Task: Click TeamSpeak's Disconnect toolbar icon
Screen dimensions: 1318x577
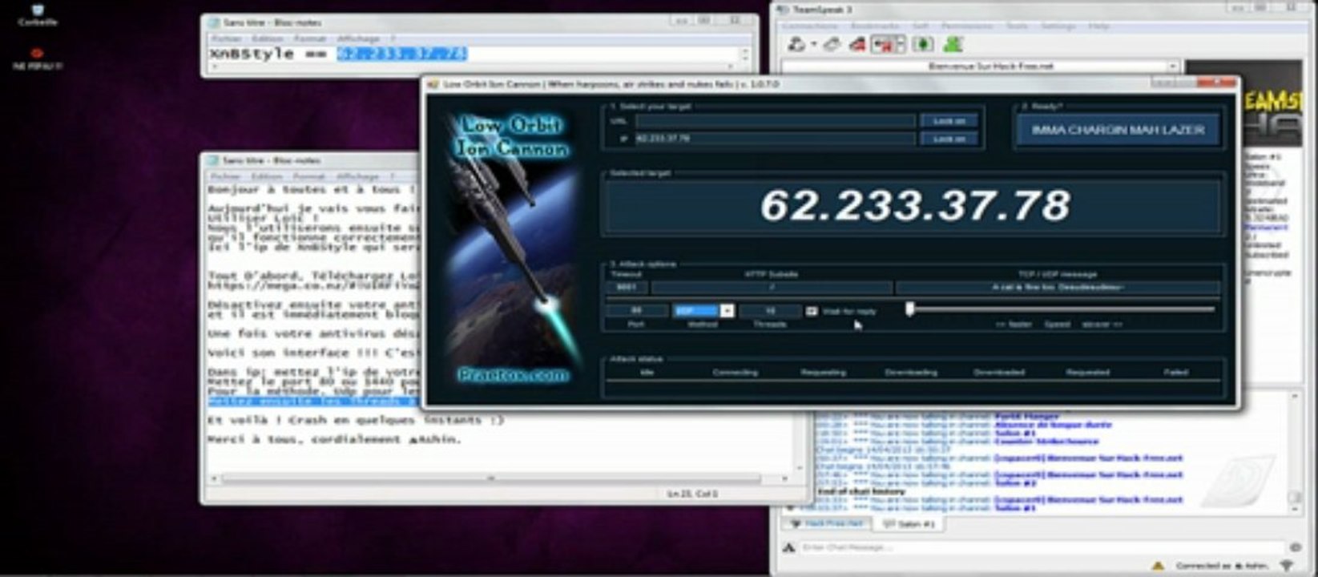Action: (x=832, y=44)
